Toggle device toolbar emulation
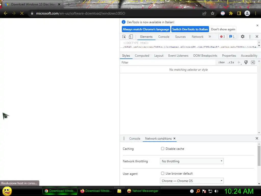Screen dimensions: 261x196 131,37
